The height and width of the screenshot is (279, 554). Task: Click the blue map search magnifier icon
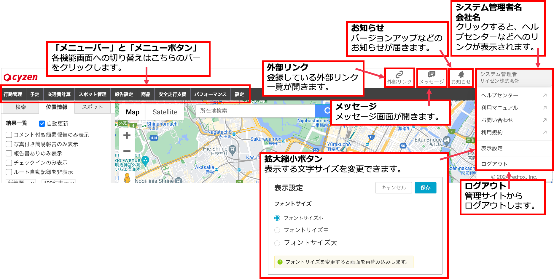point(326,111)
